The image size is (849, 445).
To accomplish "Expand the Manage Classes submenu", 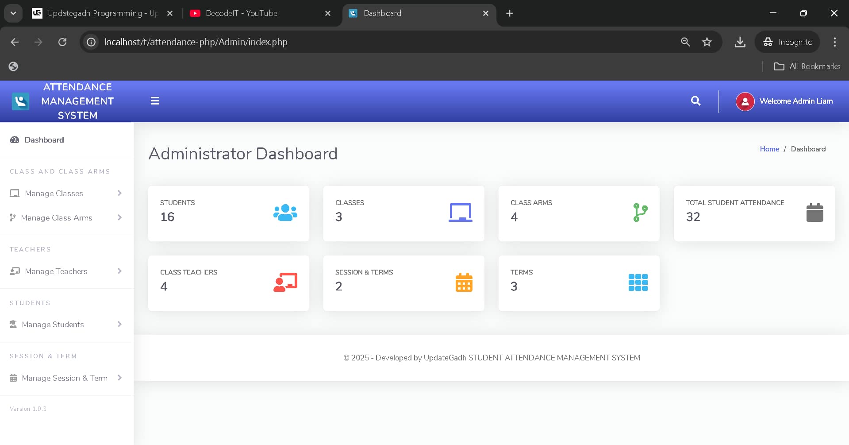I will click(x=119, y=193).
